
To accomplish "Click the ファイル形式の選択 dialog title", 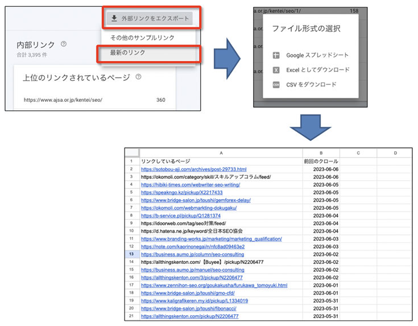I will 307,28.
